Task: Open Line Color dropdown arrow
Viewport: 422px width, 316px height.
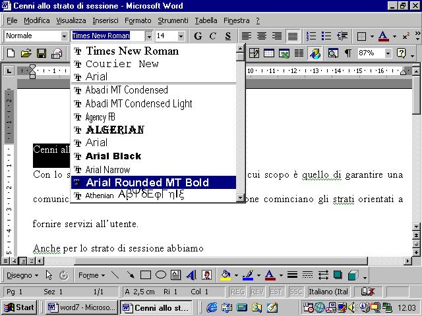Action: click(x=258, y=275)
